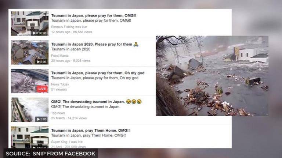Open the devastating tsunami video thumbnail
The width and height of the screenshot is (282, 158).
coord(30,110)
